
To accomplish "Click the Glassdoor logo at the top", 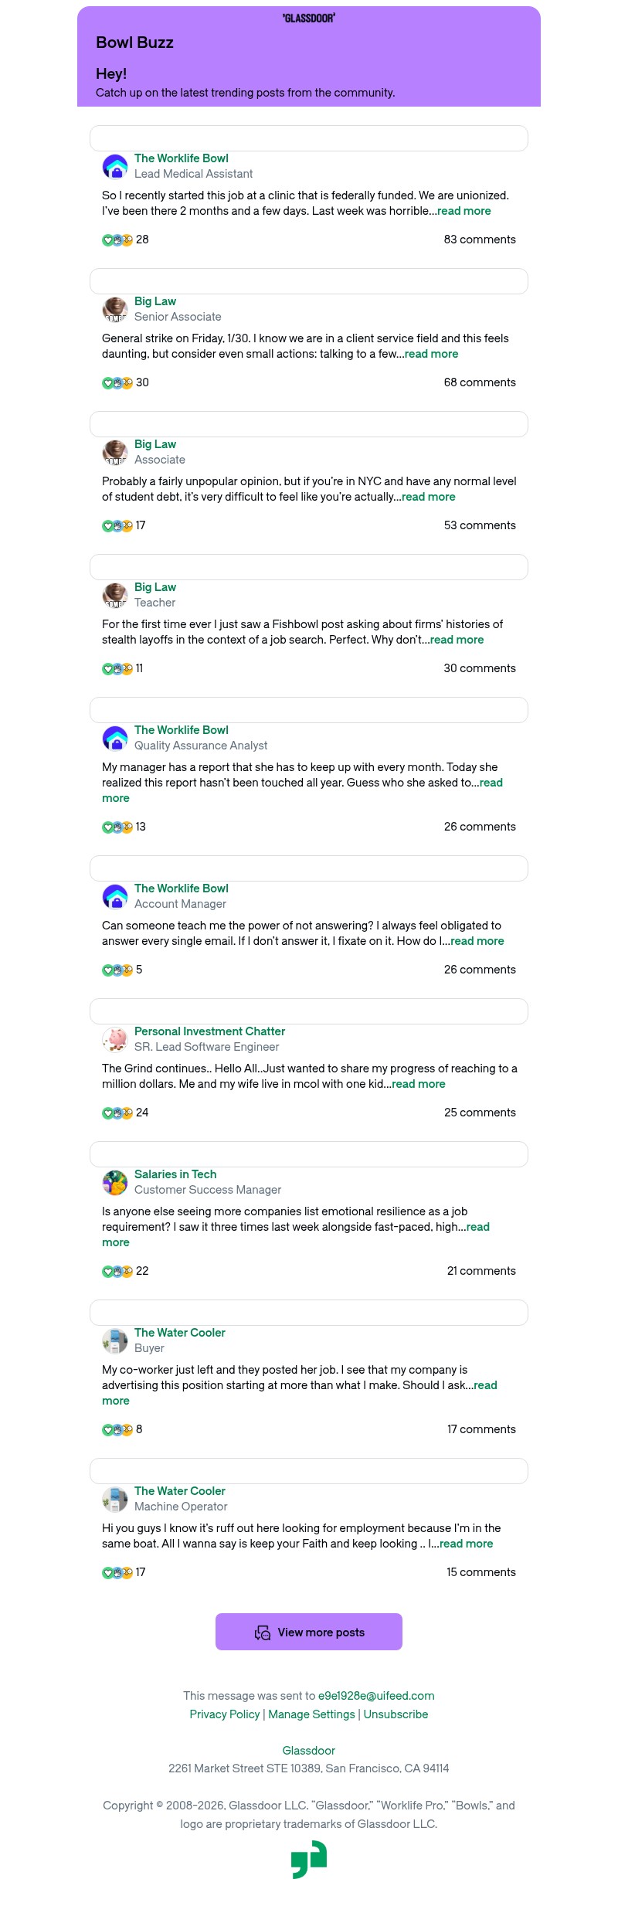I will click(x=308, y=17).
